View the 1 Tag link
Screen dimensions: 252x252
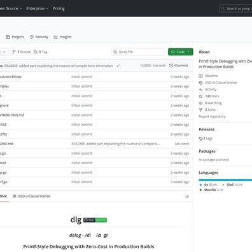point(41,52)
